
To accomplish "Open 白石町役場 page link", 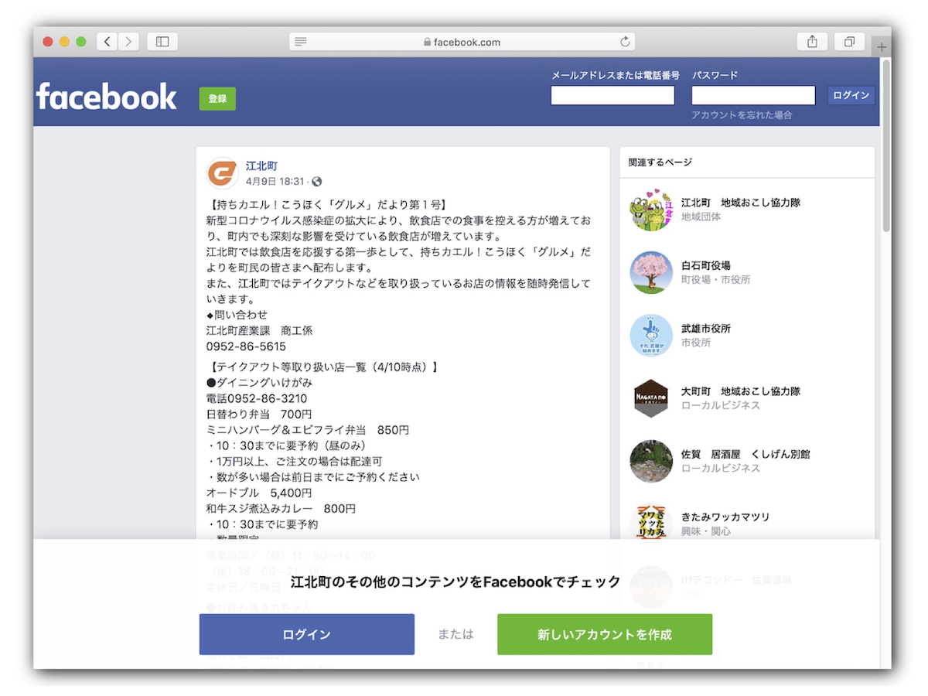I will [706, 265].
